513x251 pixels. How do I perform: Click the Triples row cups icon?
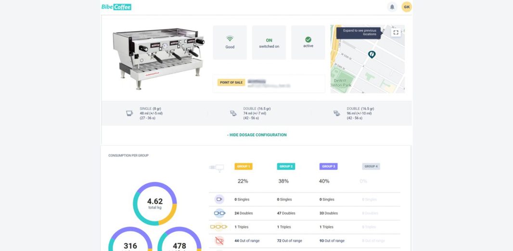(x=218, y=226)
